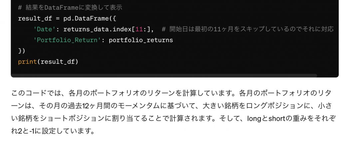Click the pink number 11 in the index slice
This screenshot has height=141, width=341.
point(139,29)
